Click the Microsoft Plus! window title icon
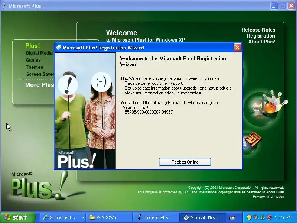The image size is (297, 223). (x=4, y=6)
